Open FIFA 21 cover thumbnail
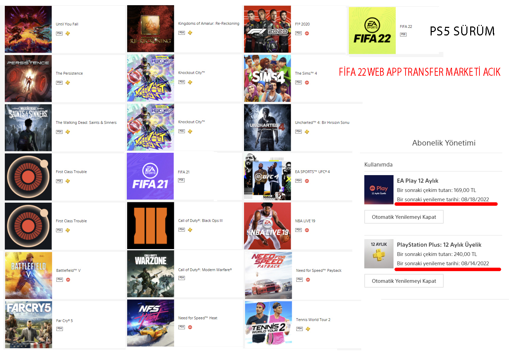 (x=150, y=176)
